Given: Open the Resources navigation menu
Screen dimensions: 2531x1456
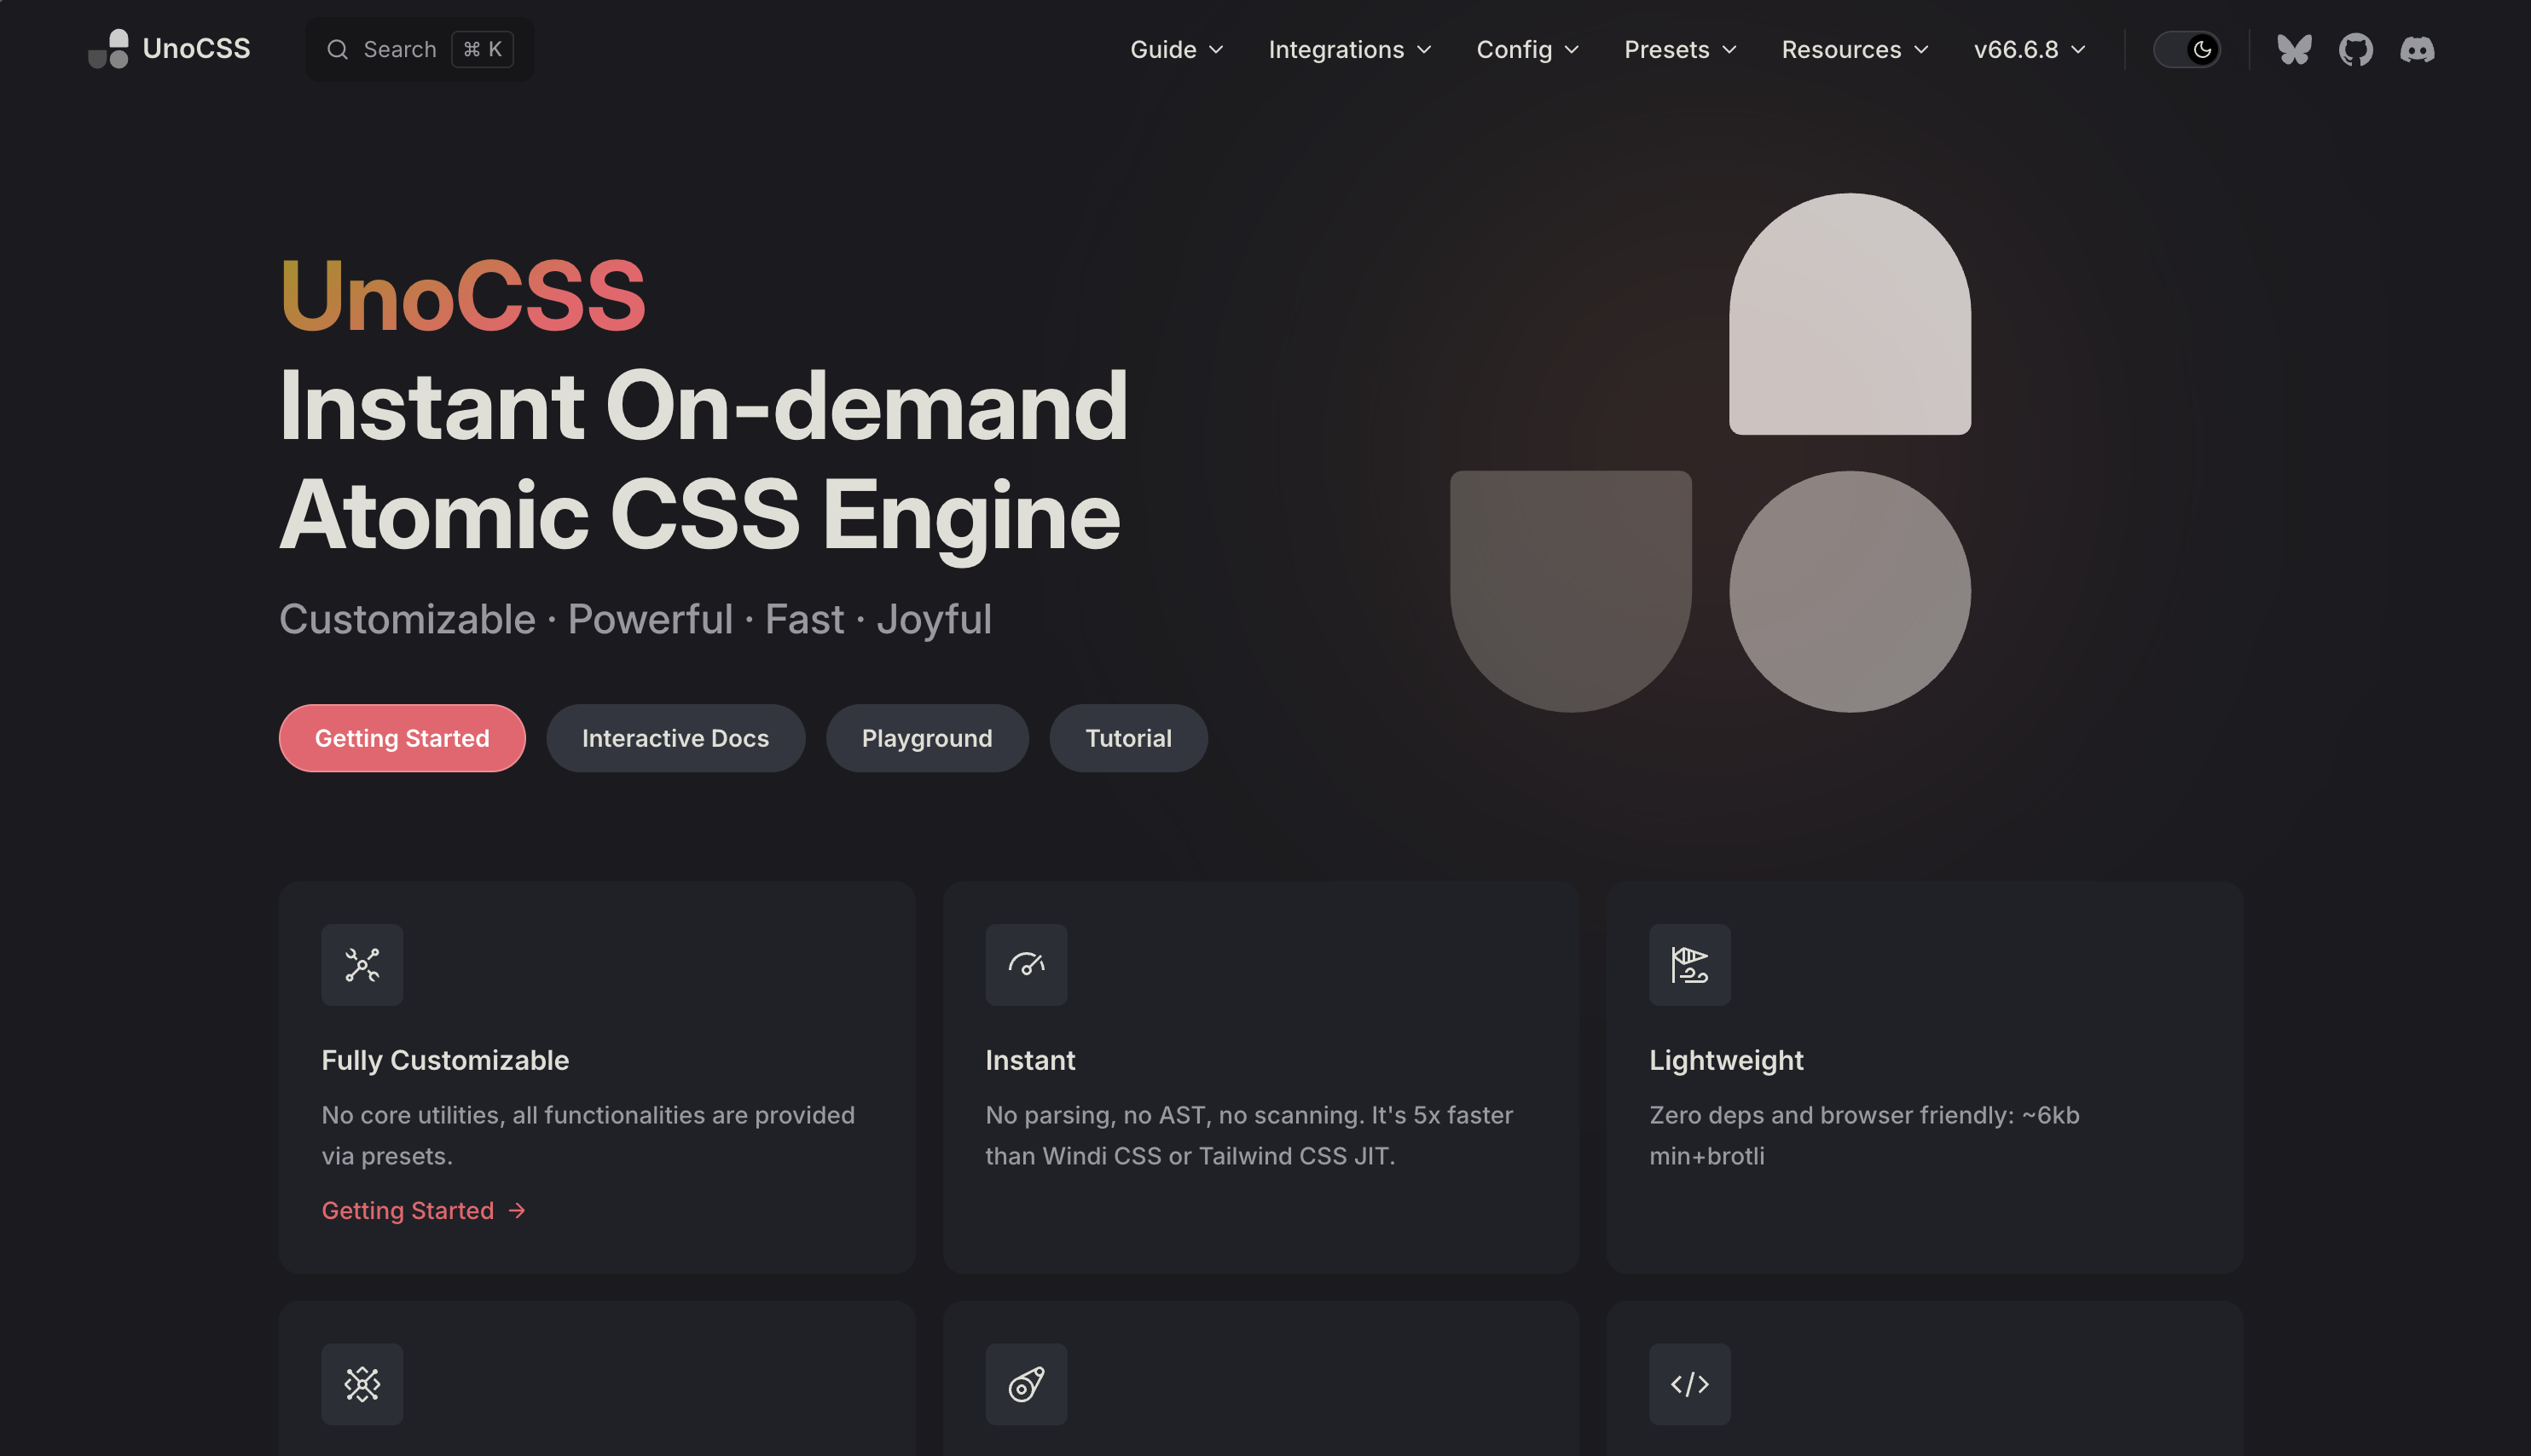Looking at the screenshot, I should tap(1854, 49).
